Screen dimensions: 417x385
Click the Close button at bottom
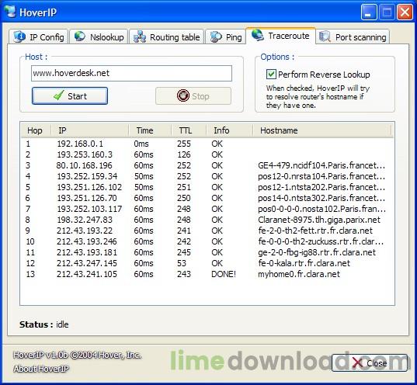coord(370,363)
